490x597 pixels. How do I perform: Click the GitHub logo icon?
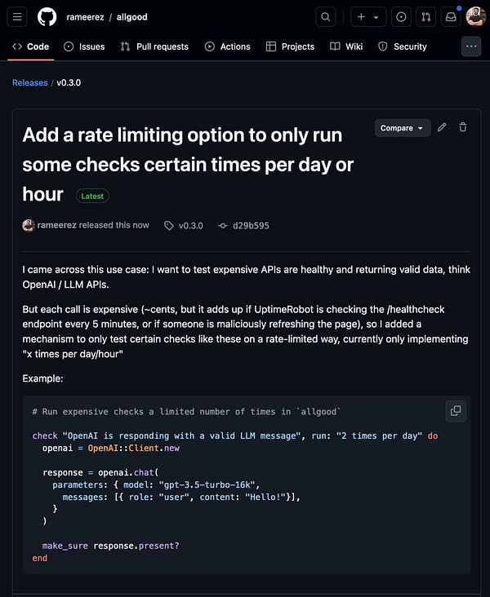(47, 16)
